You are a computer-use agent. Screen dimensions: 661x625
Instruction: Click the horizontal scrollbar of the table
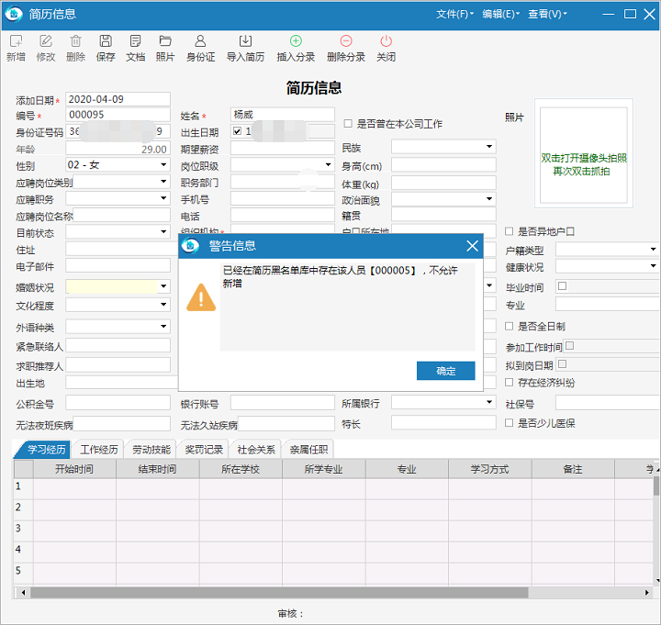pyautogui.click(x=279, y=593)
